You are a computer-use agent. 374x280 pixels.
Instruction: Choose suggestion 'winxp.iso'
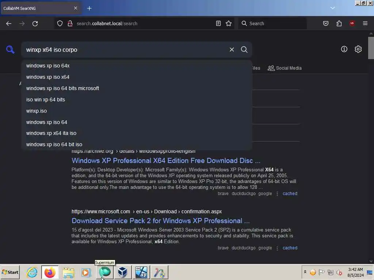coord(137,111)
